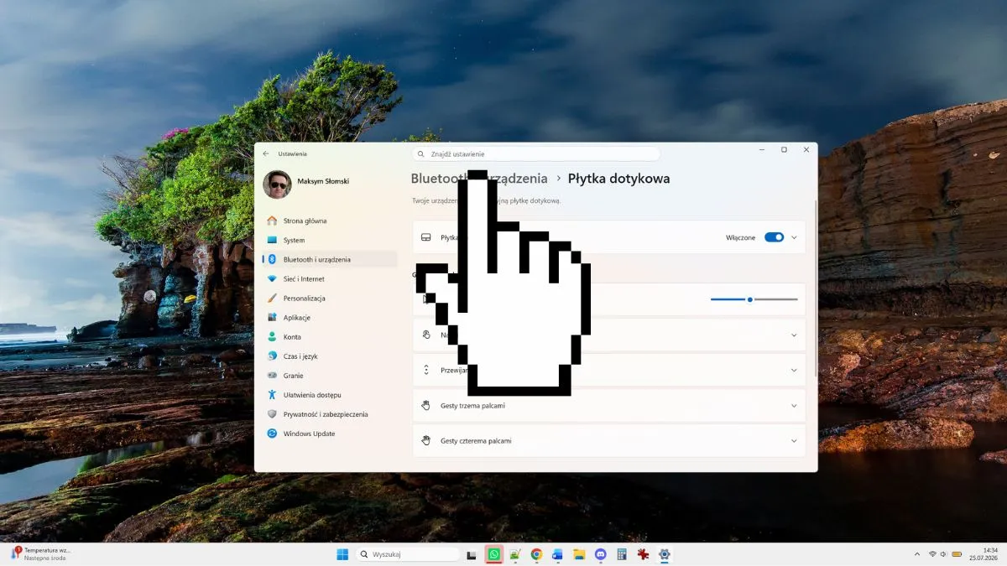Click the volume speaker tray icon
Viewport: 1007px width, 566px height.
943,554
